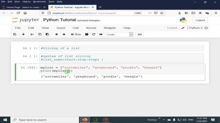
Task: Click the Slicing of a list cell
Action: [121, 48]
